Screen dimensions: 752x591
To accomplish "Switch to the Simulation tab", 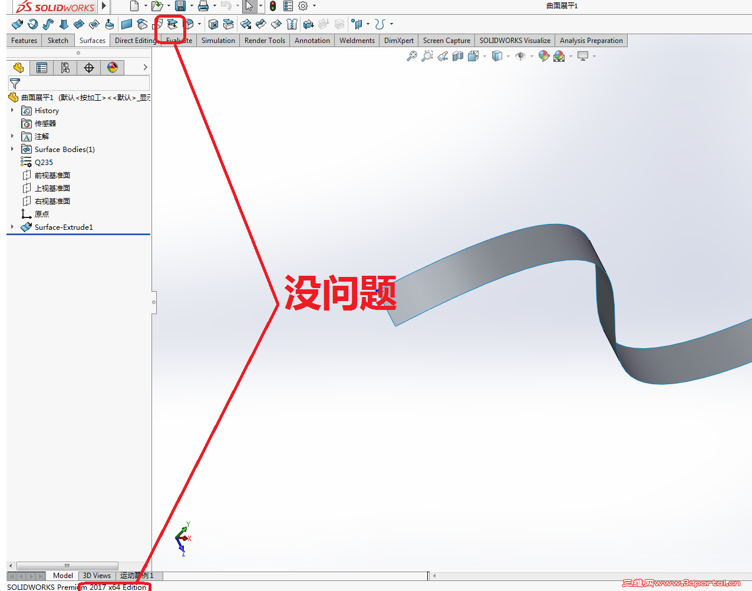I will point(218,40).
